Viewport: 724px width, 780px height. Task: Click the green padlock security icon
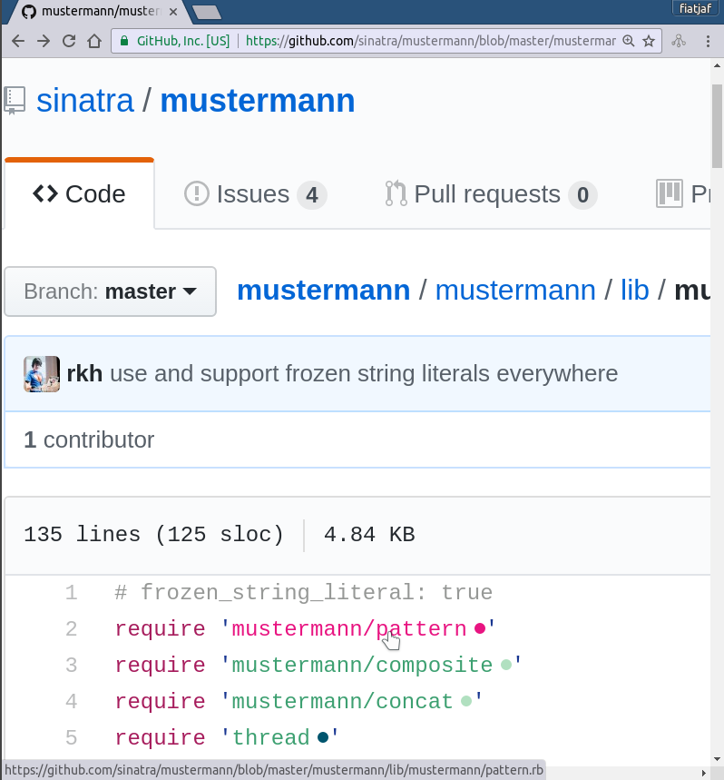pos(124,41)
